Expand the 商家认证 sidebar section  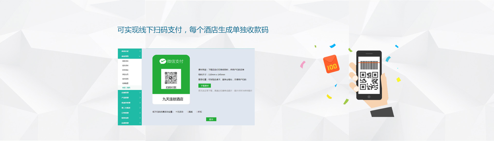click(x=130, y=51)
